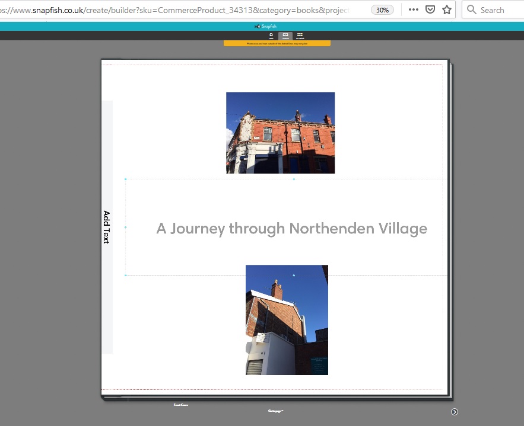Image resolution: width=524 pixels, height=426 pixels.
Task: Select the top corner building photo
Action: tap(280, 133)
